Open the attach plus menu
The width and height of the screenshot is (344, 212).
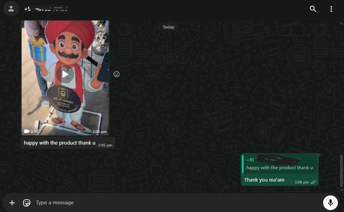pos(12,203)
